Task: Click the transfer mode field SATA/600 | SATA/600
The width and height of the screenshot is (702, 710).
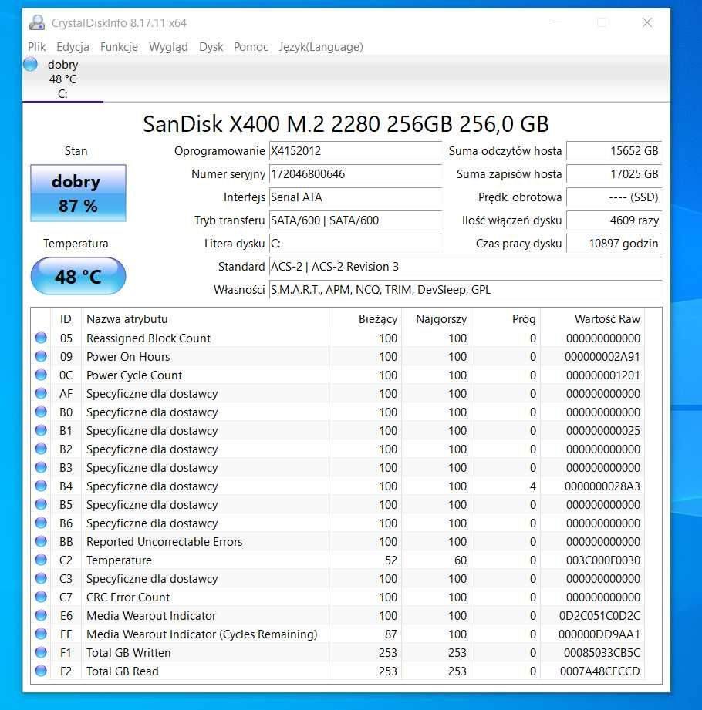Action: (356, 220)
